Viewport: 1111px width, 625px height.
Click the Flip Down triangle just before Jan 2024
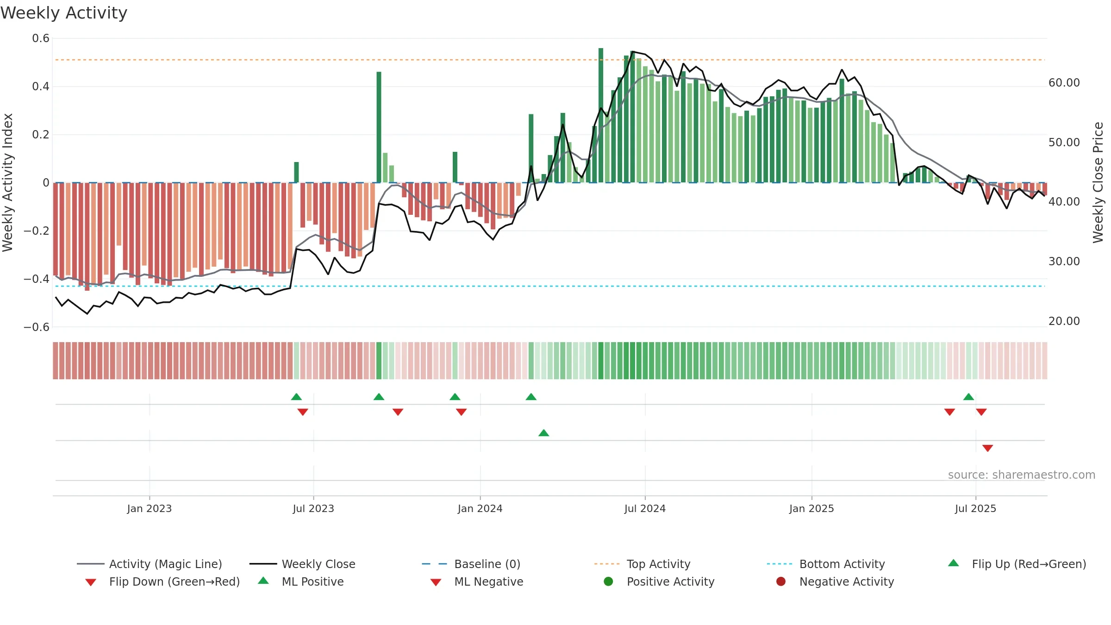click(461, 412)
